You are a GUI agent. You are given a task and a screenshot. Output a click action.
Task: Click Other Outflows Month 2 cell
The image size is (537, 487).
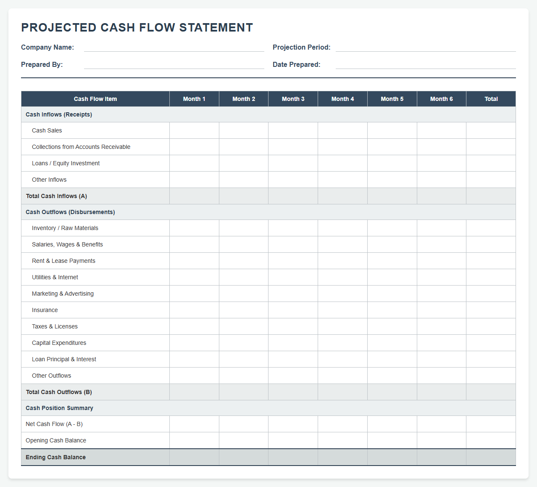tap(244, 376)
